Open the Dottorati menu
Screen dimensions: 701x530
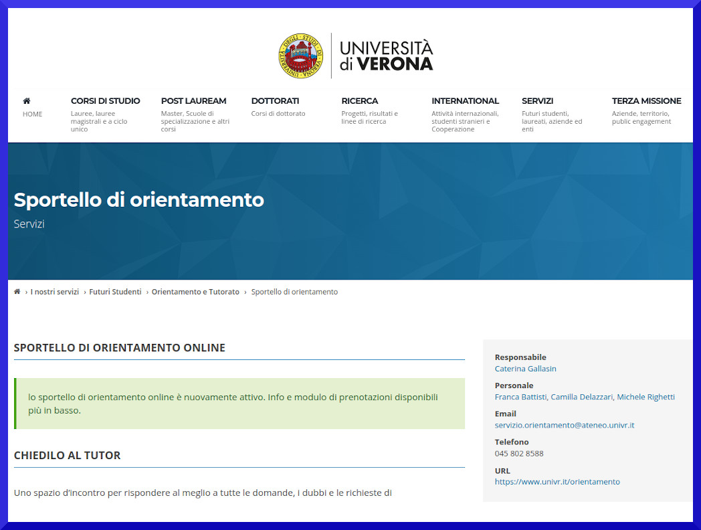[275, 101]
